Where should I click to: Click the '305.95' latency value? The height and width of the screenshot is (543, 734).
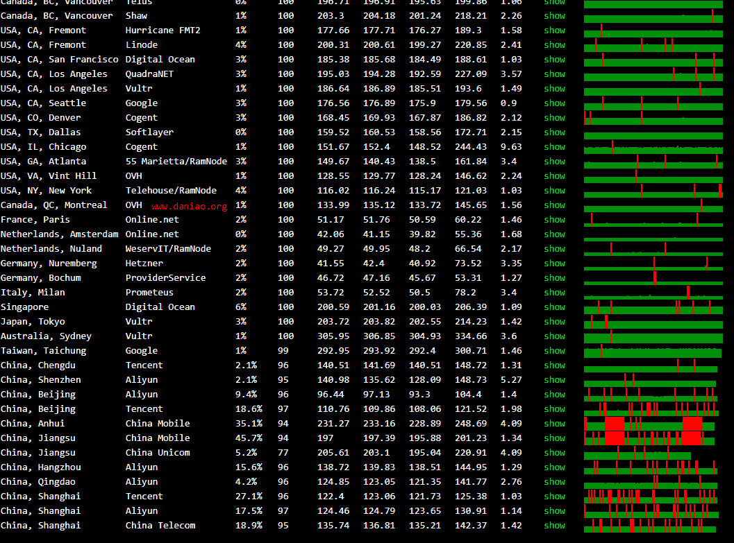(x=333, y=336)
